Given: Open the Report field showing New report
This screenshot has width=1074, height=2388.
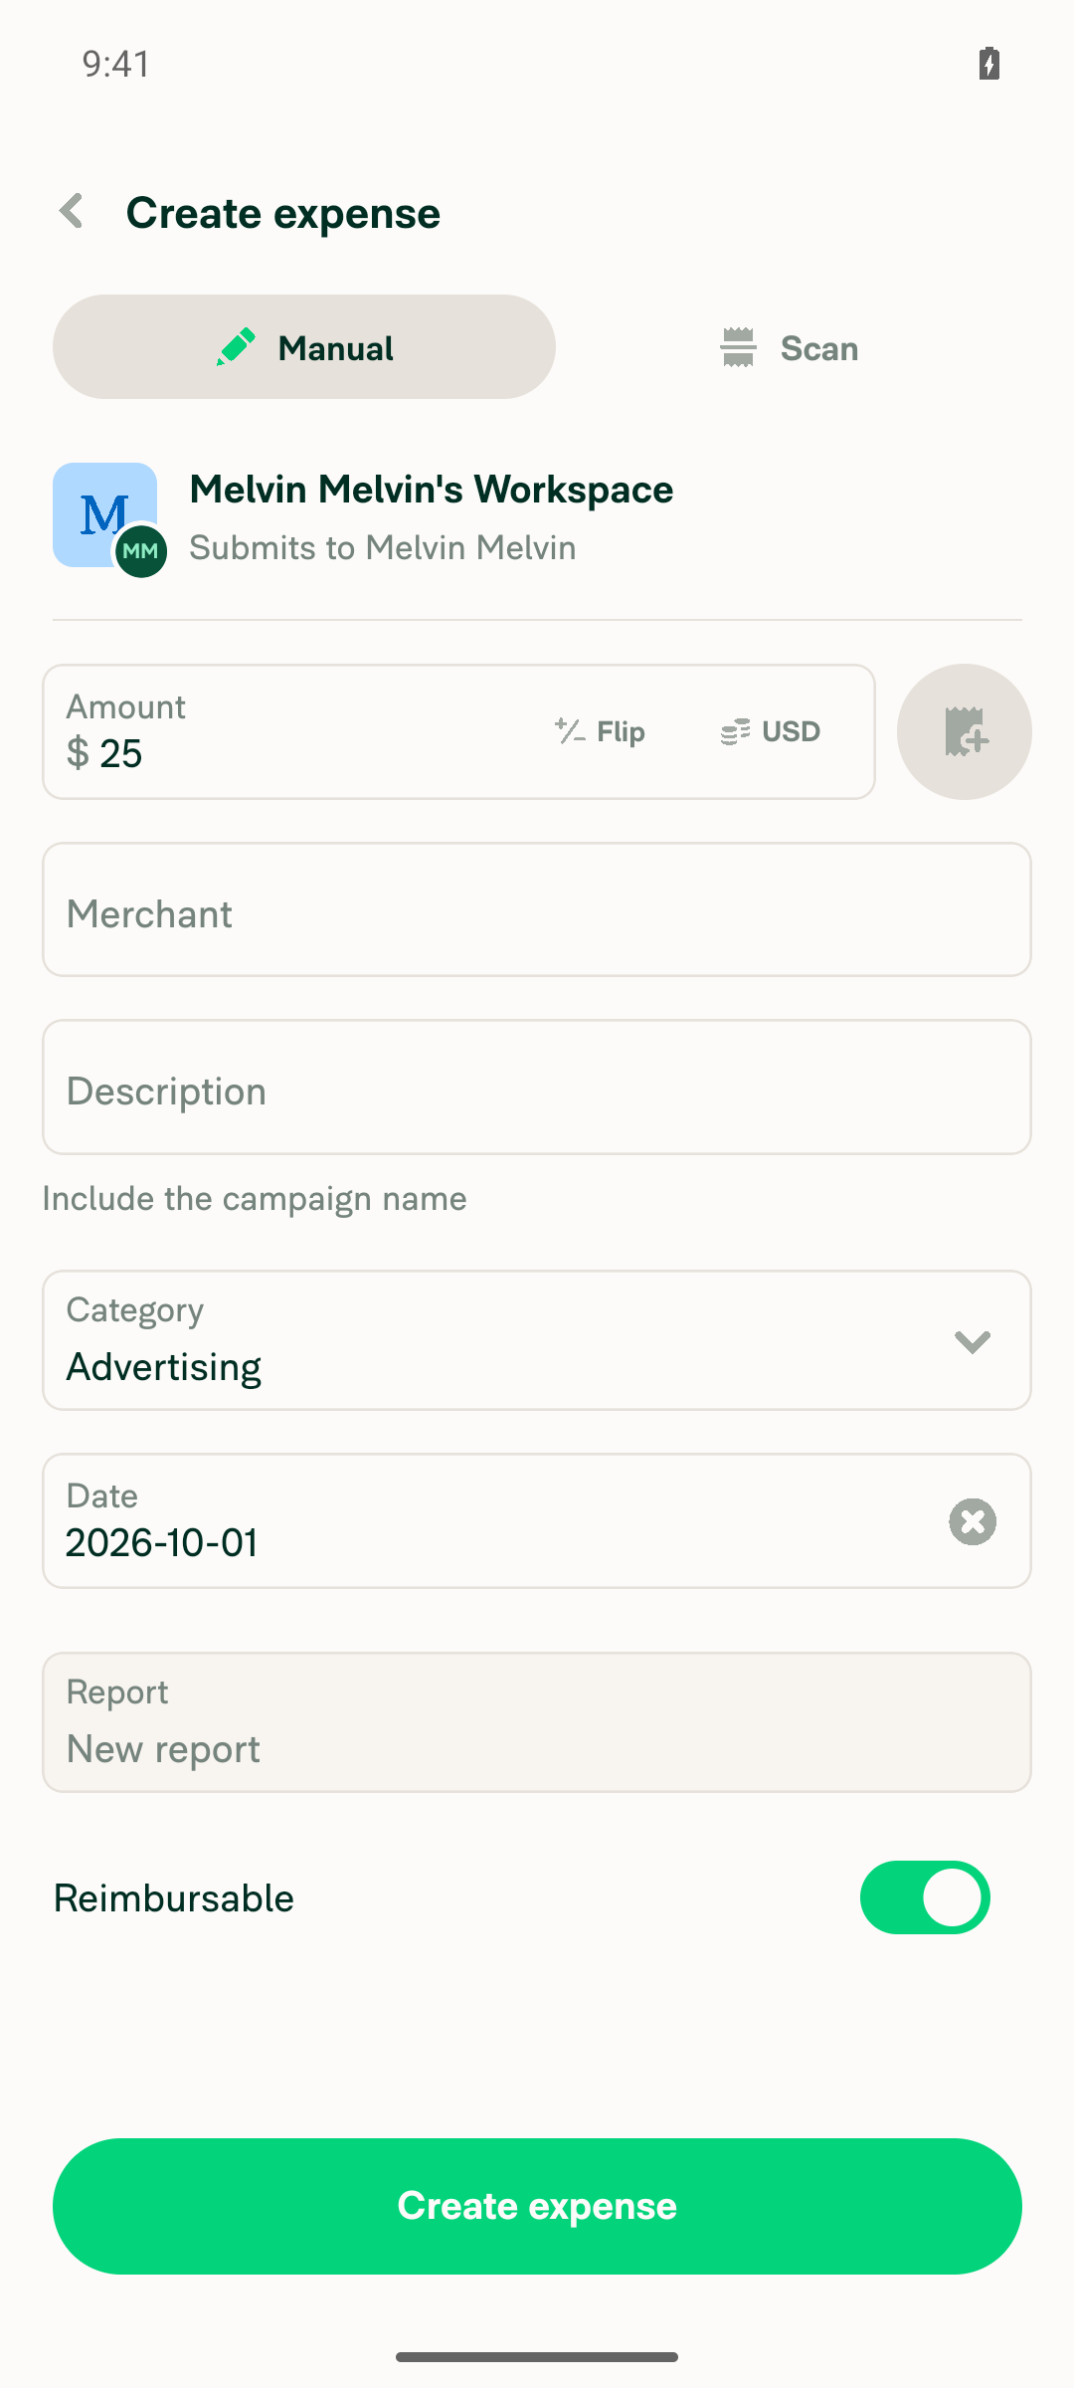Looking at the screenshot, I should [x=537, y=1722].
